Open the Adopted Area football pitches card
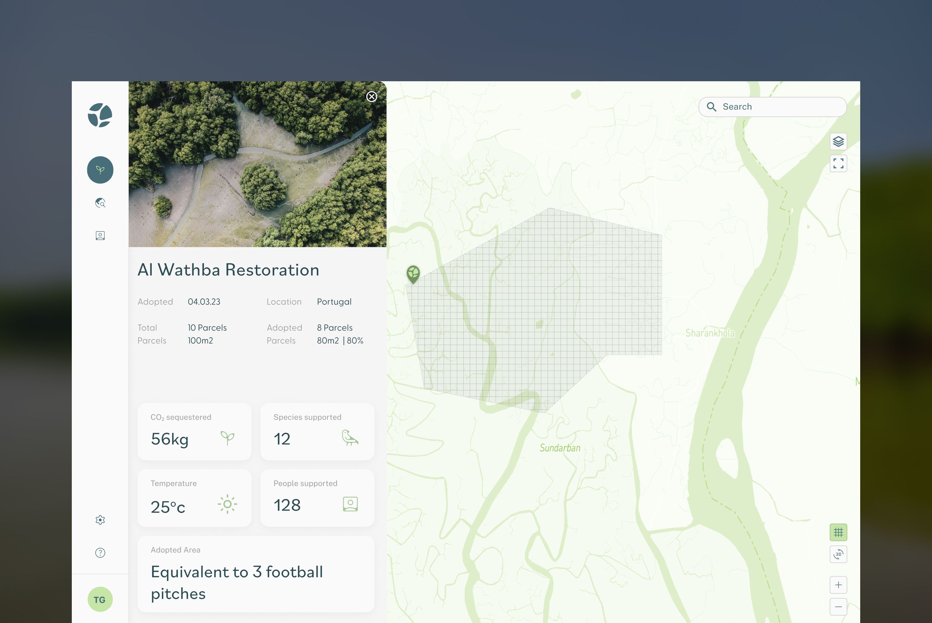Image resolution: width=932 pixels, height=623 pixels. pyautogui.click(x=256, y=574)
